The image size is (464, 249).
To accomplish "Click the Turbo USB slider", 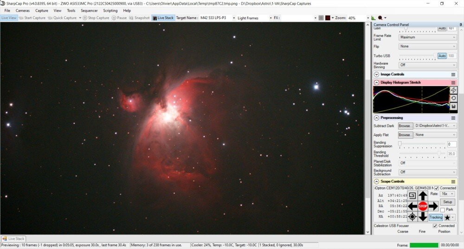I will point(418,56).
